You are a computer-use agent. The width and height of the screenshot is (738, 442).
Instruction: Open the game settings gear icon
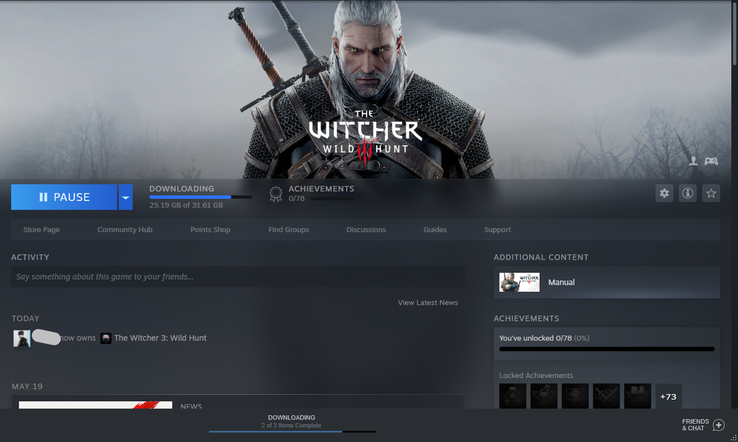664,193
